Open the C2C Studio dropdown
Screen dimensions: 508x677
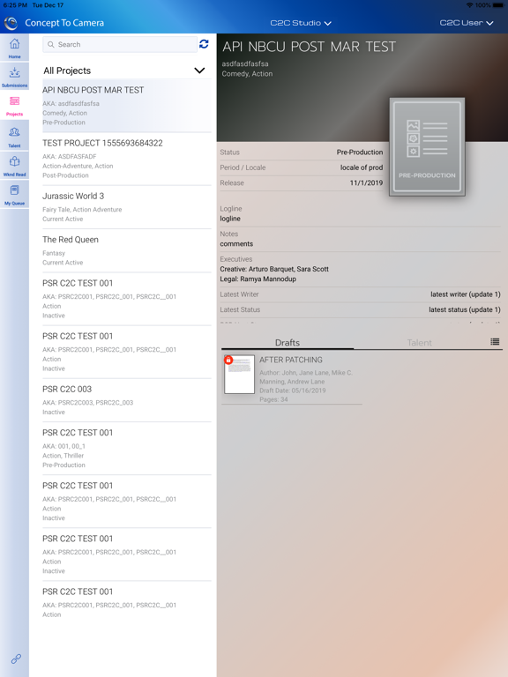click(x=301, y=23)
